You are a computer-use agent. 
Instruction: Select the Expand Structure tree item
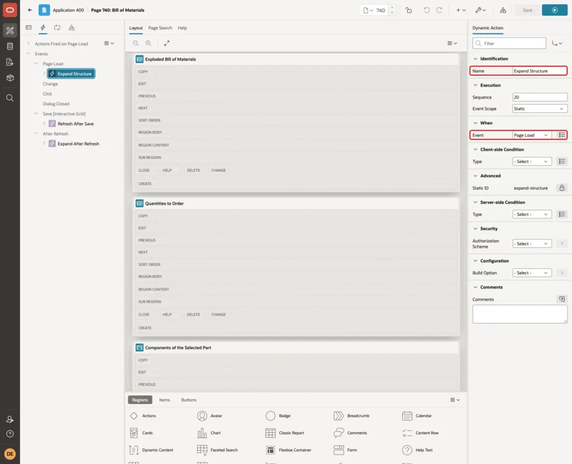(x=71, y=74)
